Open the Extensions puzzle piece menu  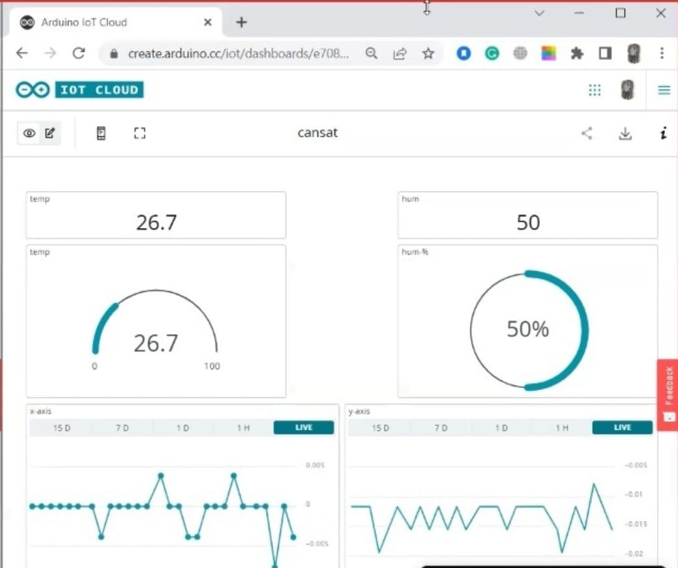pos(577,53)
